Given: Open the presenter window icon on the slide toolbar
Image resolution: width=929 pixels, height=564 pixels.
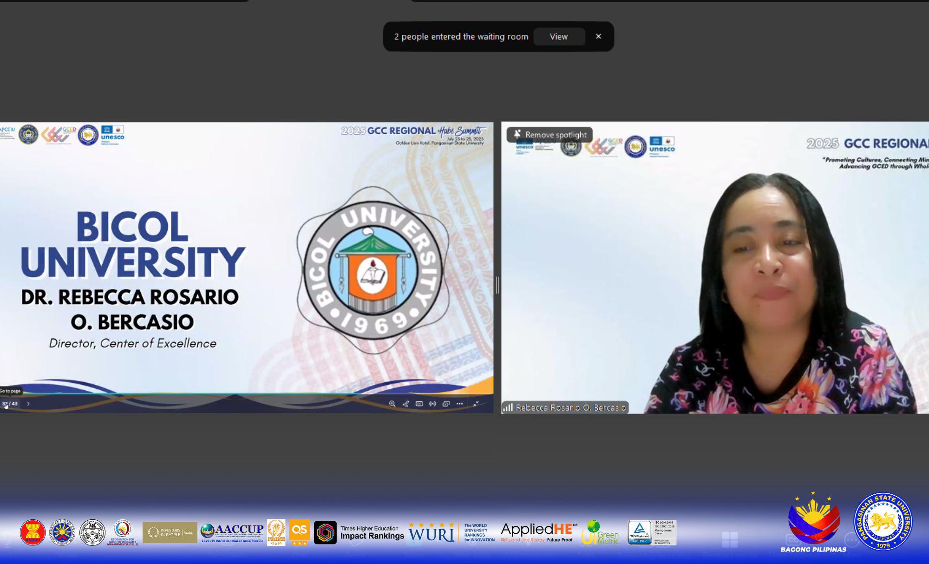Looking at the screenshot, I should tap(446, 404).
